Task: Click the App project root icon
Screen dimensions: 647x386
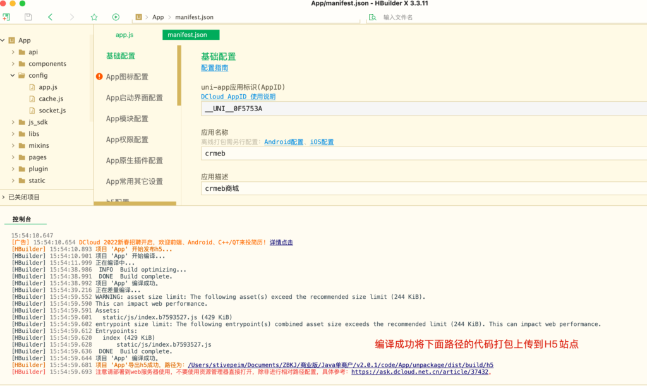Action: tap(11, 40)
